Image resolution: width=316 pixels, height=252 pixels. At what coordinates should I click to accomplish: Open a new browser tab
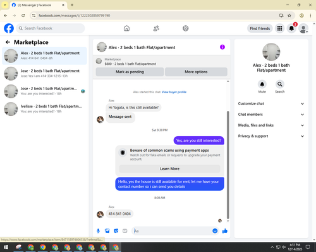click(72, 5)
